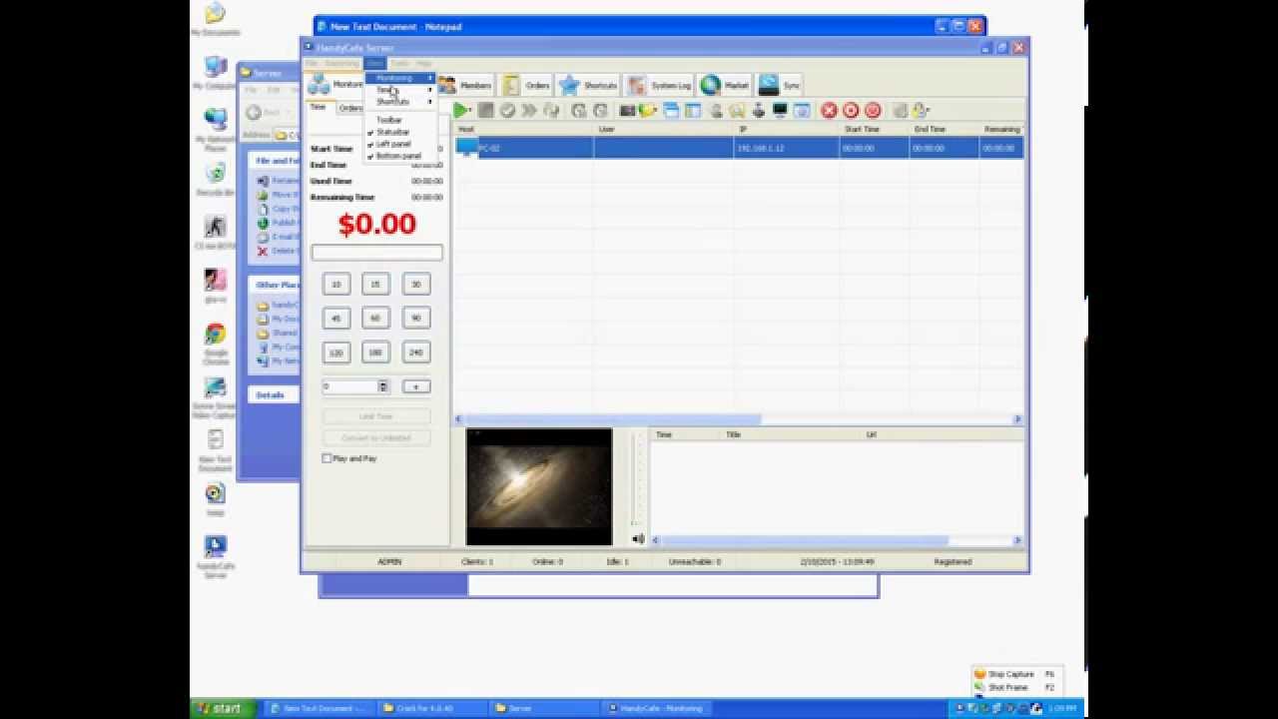This screenshot has height=719, width=1278.
Task: Click the double-arrow fast-forward toolbar icon
Action: pos(529,111)
